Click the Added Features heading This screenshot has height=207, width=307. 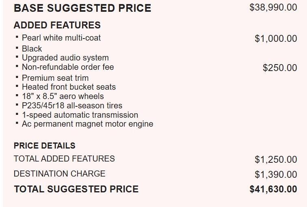pos(57,25)
